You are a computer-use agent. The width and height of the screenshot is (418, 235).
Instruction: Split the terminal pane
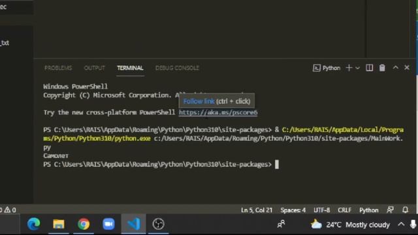(x=369, y=68)
